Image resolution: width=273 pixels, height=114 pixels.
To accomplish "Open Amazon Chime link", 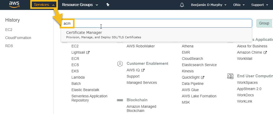I will click(x=249, y=52).
